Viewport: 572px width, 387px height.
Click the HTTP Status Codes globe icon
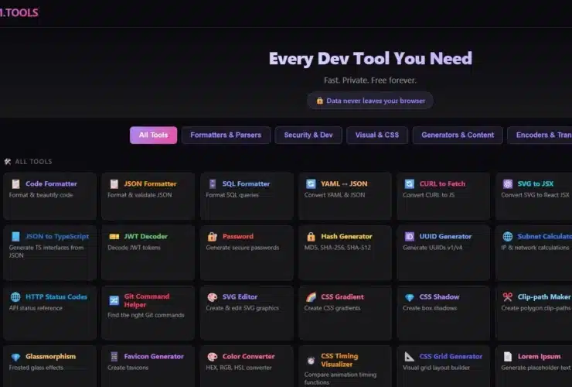[x=15, y=296]
